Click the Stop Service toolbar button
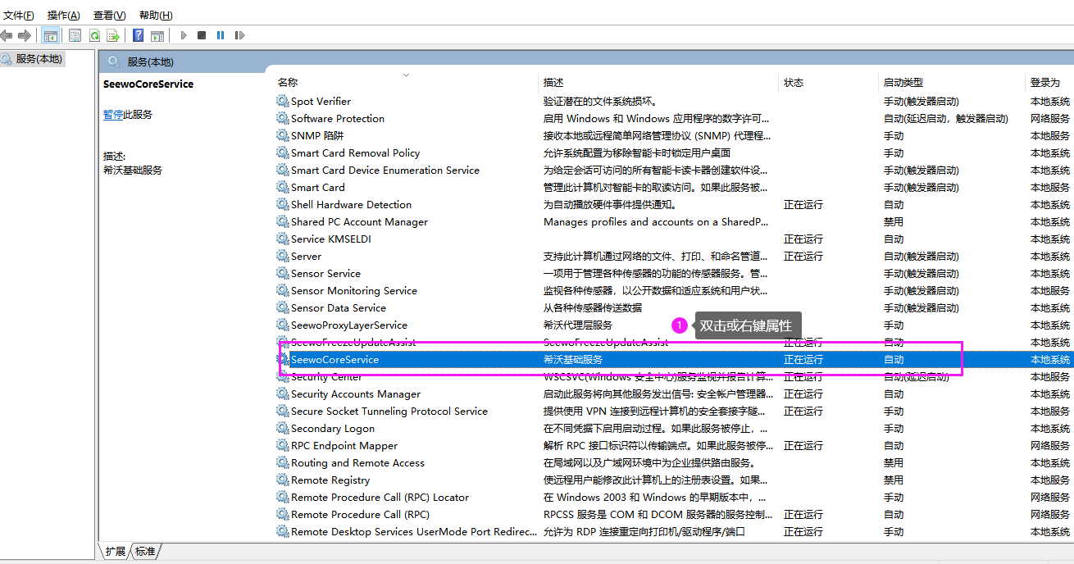Screen dimensions: 1074x564 point(202,35)
